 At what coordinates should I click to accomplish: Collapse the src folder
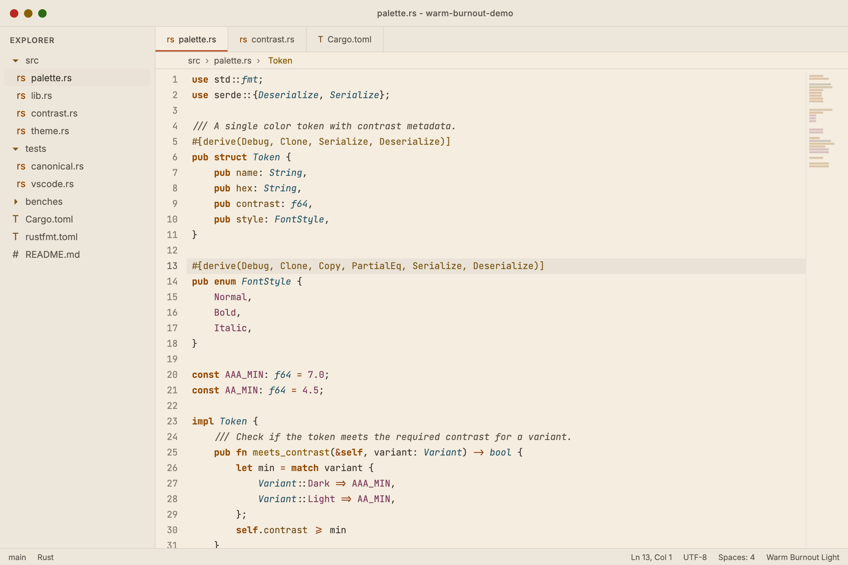[16, 60]
